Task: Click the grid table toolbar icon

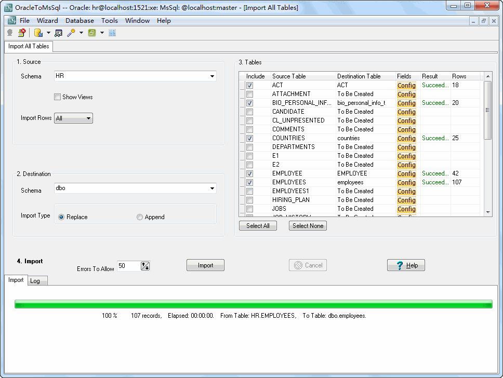Action: pyautogui.click(x=113, y=32)
